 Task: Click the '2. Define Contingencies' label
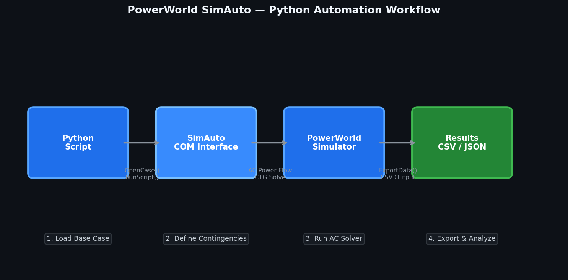[x=206, y=239]
